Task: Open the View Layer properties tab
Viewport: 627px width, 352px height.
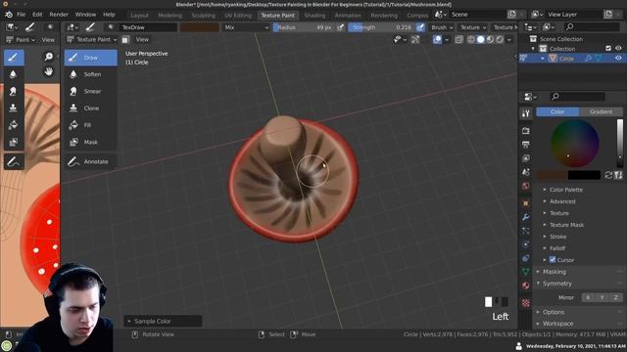Action: (526, 158)
